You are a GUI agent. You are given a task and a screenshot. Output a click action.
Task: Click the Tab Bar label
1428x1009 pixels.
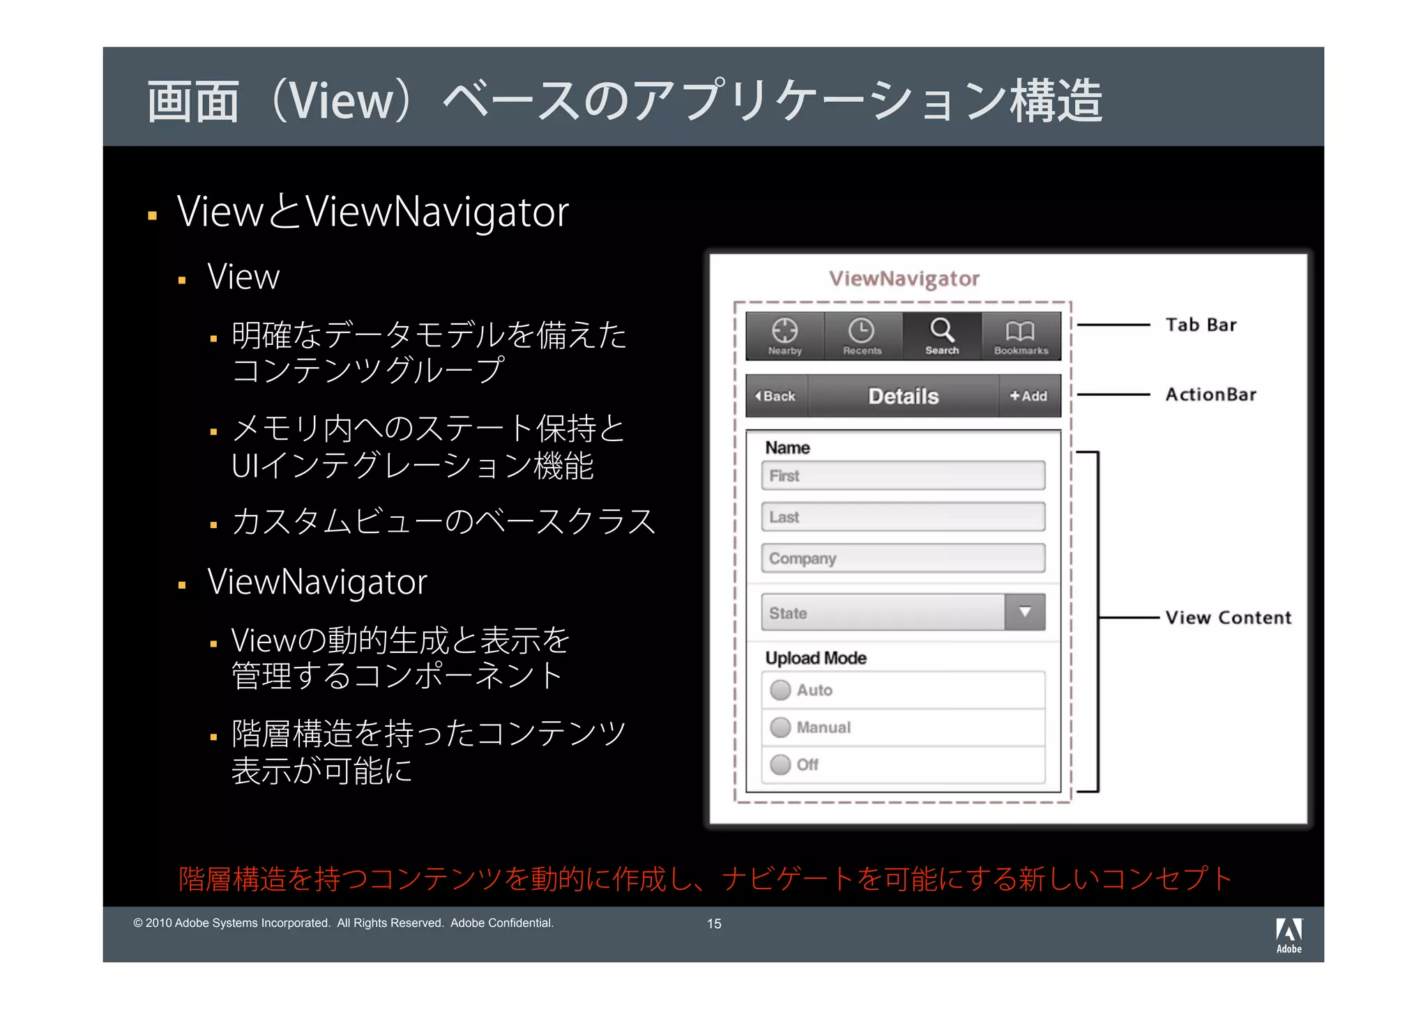point(1201,325)
